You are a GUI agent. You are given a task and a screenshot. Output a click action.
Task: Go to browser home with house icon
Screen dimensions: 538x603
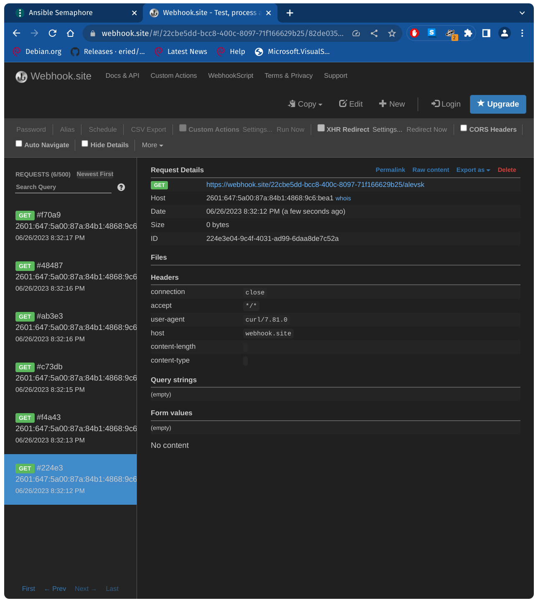pyautogui.click(x=71, y=33)
